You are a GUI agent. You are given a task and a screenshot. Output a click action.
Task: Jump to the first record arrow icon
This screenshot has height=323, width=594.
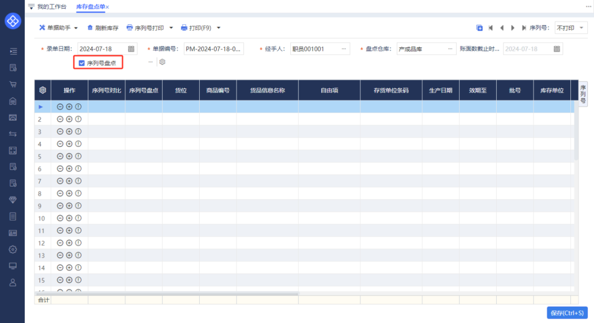tap(491, 28)
